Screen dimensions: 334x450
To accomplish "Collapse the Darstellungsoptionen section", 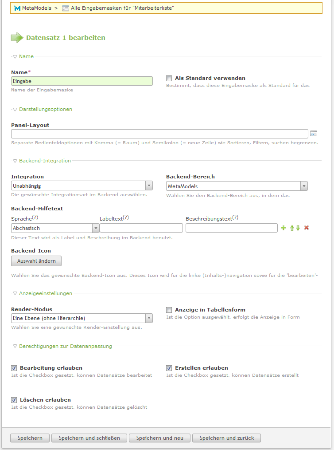I will point(45,109).
